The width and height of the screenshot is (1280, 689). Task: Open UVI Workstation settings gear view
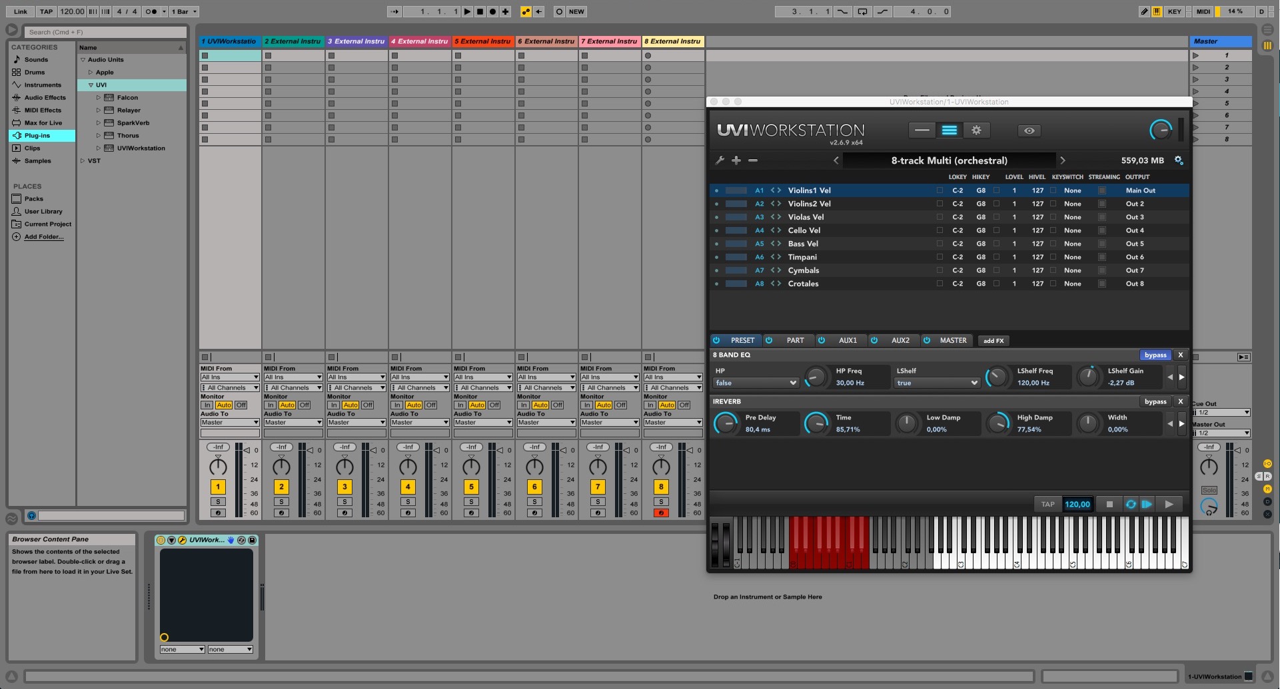click(x=976, y=130)
